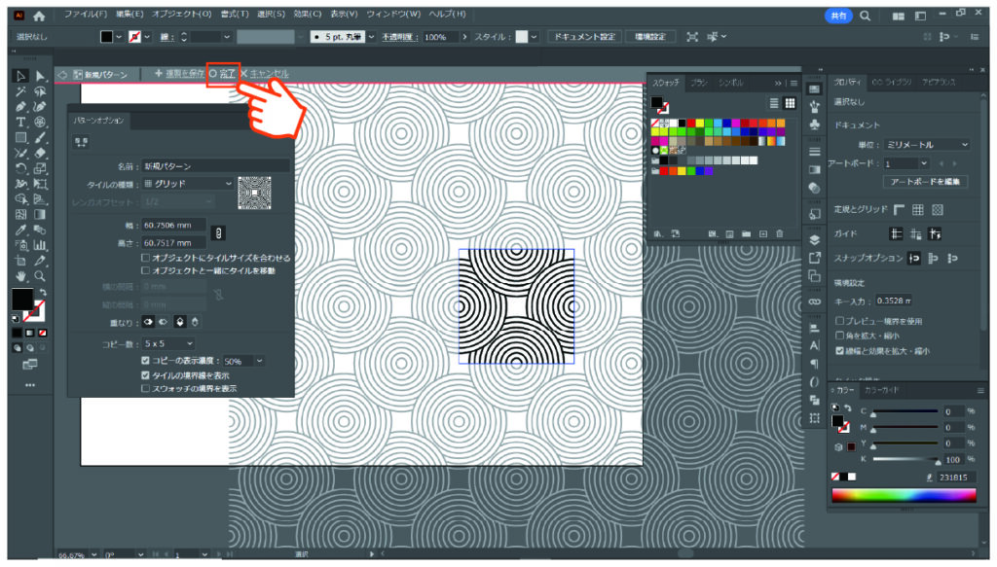Open the Links panel from the dock
The image size is (997, 567).
click(x=815, y=301)
